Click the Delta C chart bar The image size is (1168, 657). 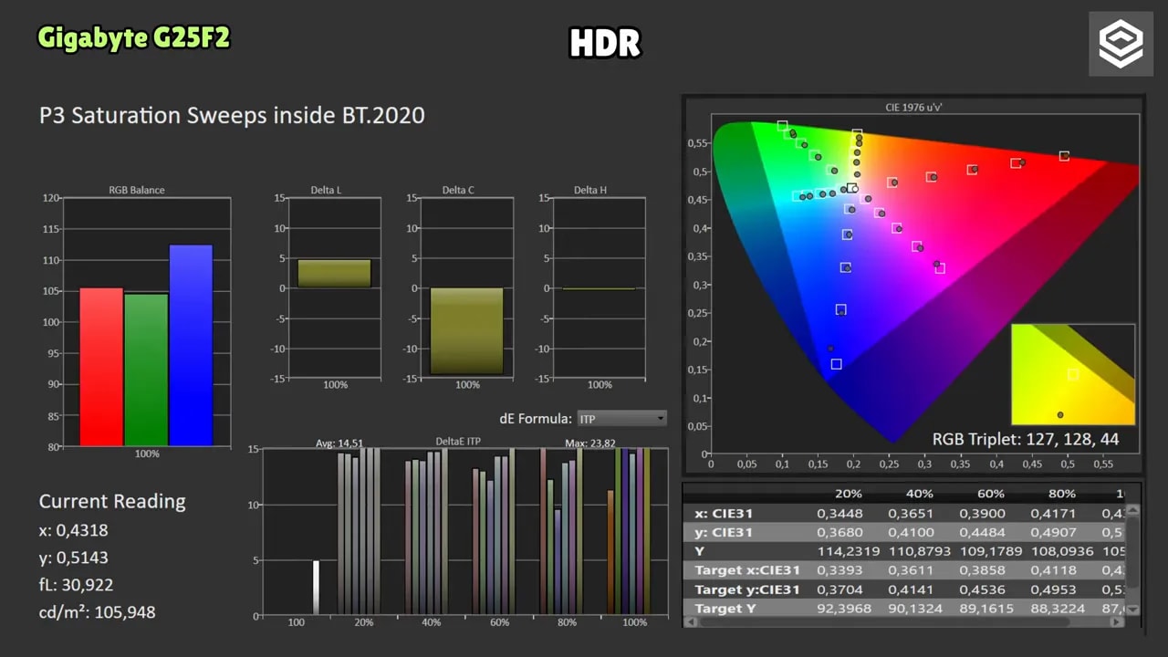[x=467, y=331]
